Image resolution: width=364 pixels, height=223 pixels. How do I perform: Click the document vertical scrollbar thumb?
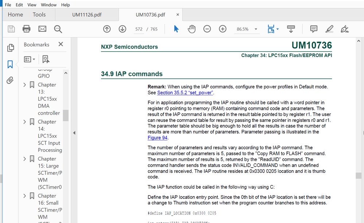pyautogui.click(x=359, y=176)
